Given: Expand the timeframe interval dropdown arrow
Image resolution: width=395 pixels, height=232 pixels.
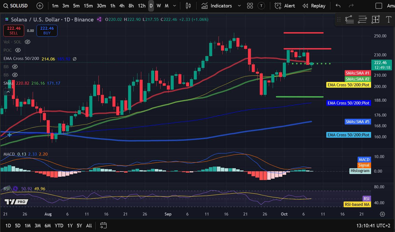Looking at the screenshot, I should pos(175,6).
